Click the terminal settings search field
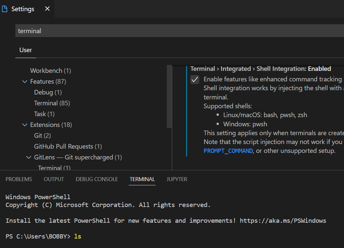Screen dimensions: 344x248 pyautogui.click(x=98, y=31)
